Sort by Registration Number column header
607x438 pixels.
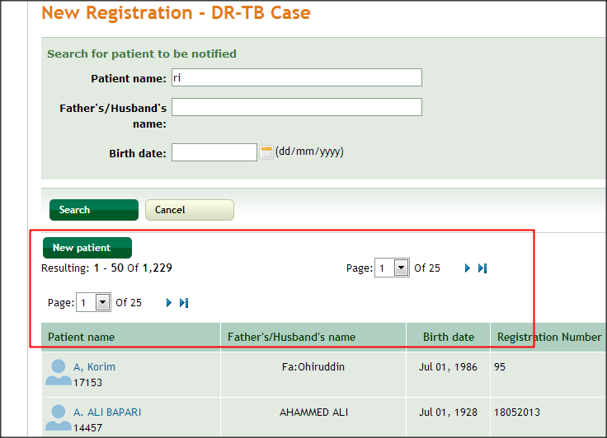pyautogui.click(x=549, y=337)
